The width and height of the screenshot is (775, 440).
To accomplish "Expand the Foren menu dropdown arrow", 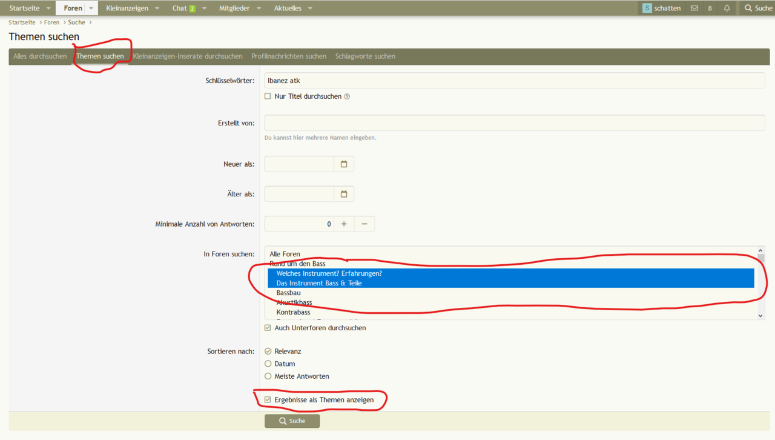I will 91,8.
